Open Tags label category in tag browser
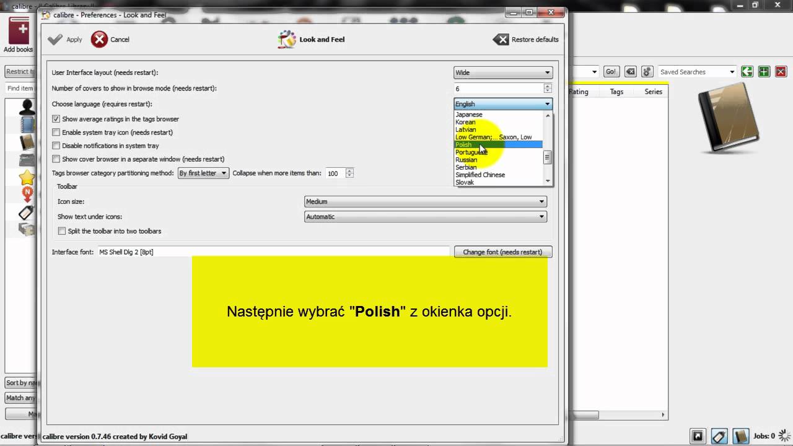The width and height of the screenshot is (793, 446). coord(27,212)
